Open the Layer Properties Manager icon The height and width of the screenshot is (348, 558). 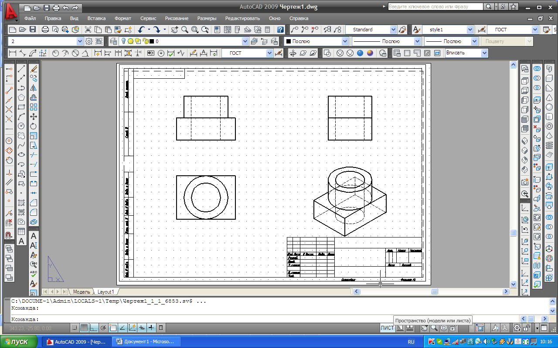[x=113, y=41]
